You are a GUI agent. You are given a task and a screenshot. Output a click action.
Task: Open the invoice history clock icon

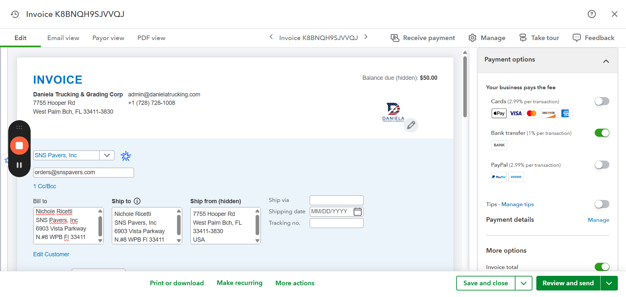coord(15,14)
